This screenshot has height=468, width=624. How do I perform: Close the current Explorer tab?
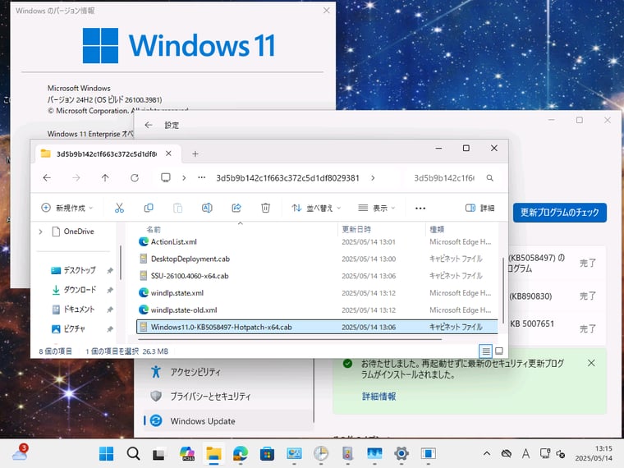169,154
